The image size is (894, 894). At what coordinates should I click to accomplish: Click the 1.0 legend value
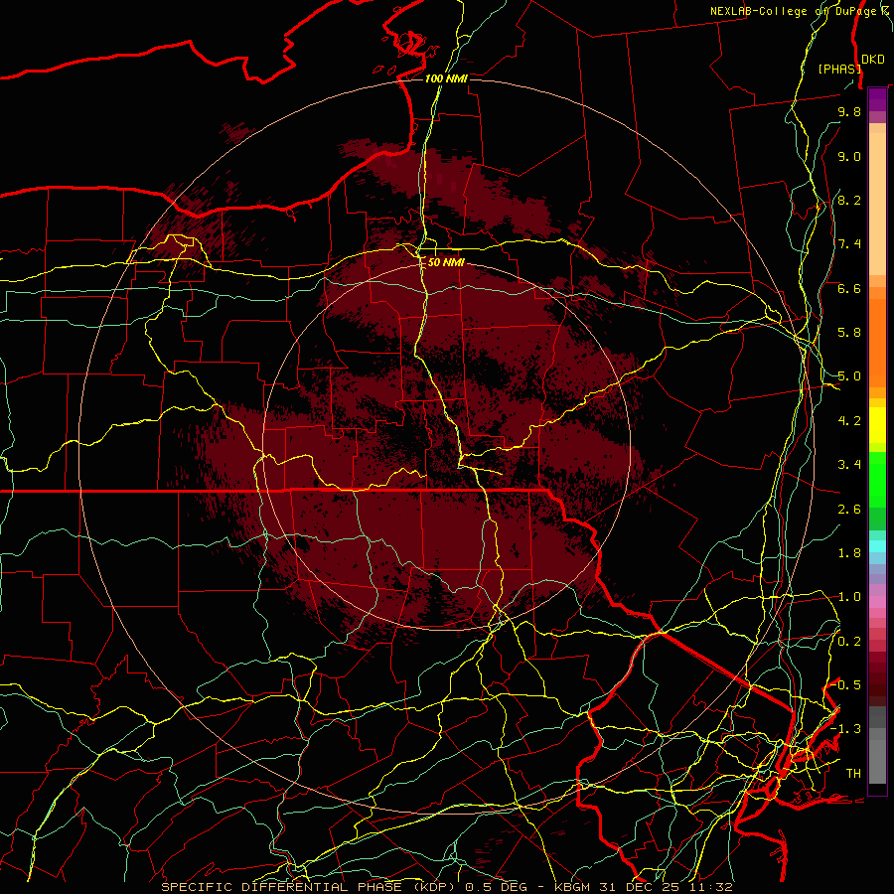coord(849,597)
